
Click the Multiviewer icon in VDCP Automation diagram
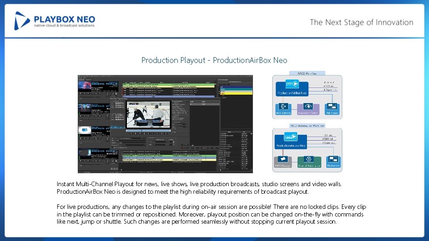click(333, 159)
